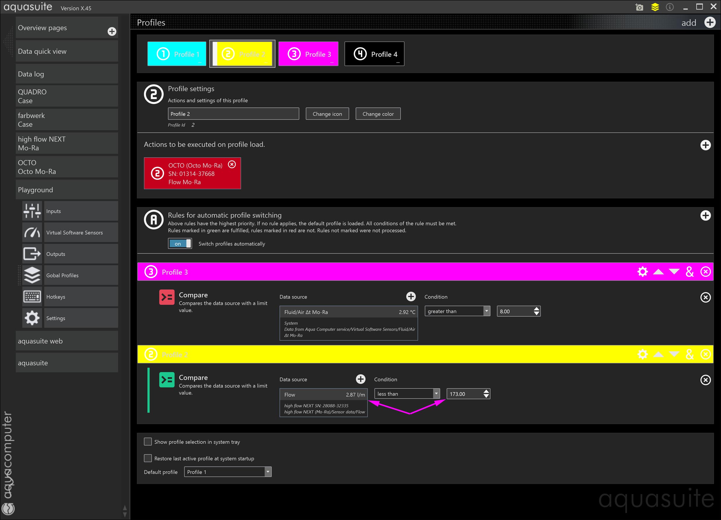Check Restore last active profile at startup

(148, 458)
